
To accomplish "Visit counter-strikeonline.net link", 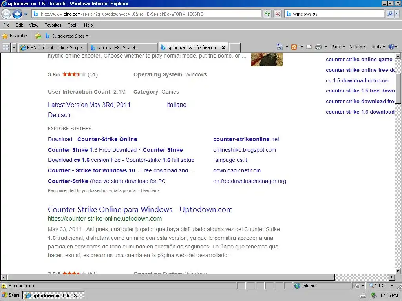I will coord(246,139).
